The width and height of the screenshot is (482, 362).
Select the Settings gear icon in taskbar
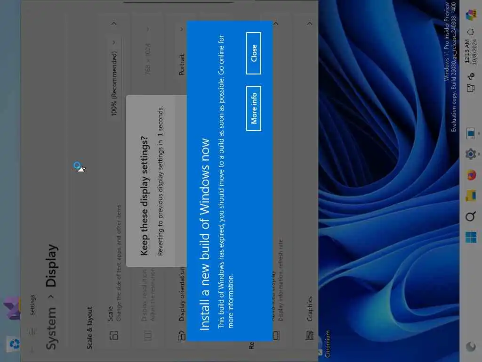(471, 154)
